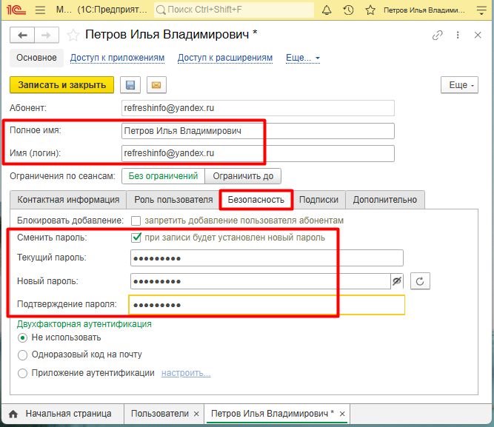The image size is (494, 427).
Task: Expand the 'Еще...' navigation links dropdown
Action: (302, 58)
